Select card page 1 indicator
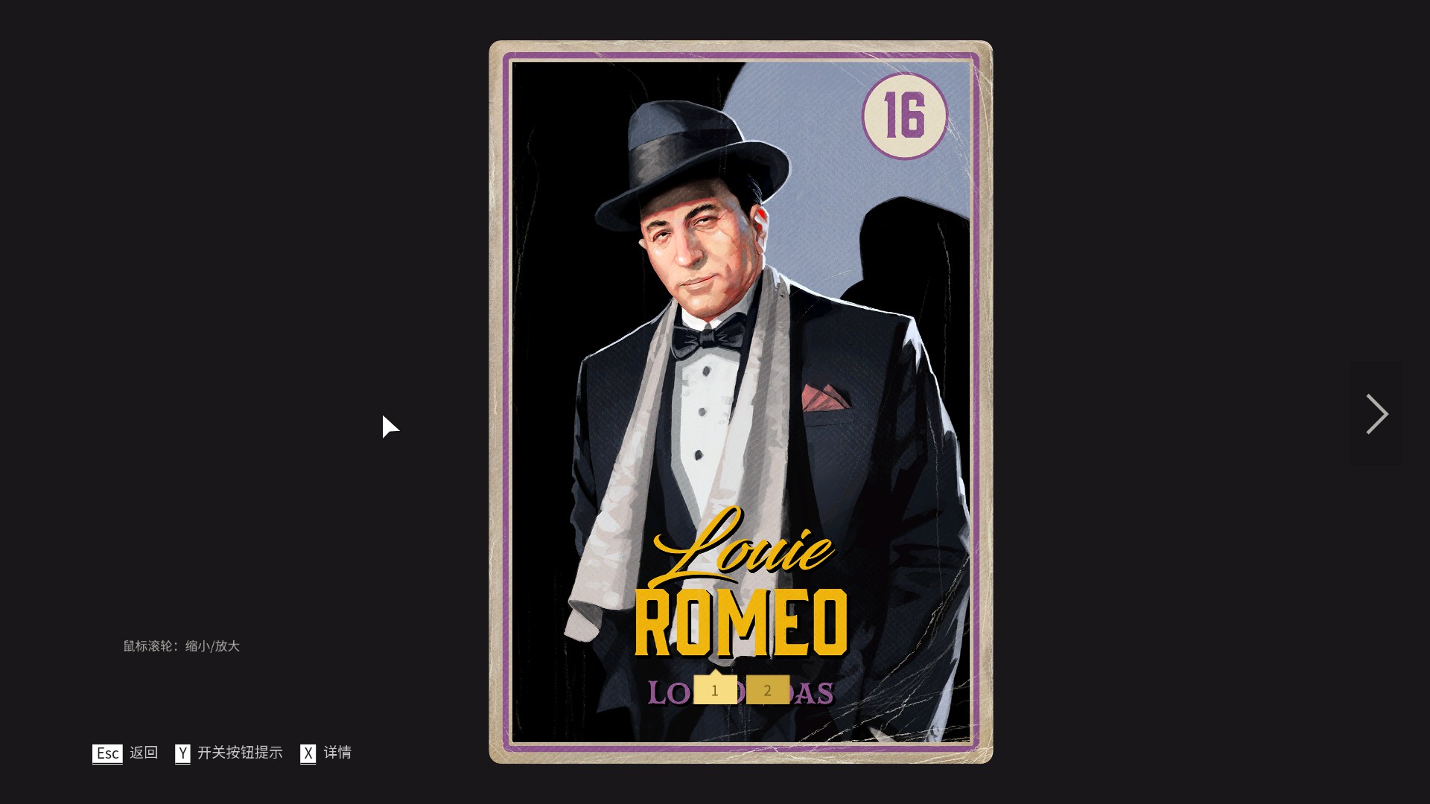The image size is (1430, 804). (715, 690)
